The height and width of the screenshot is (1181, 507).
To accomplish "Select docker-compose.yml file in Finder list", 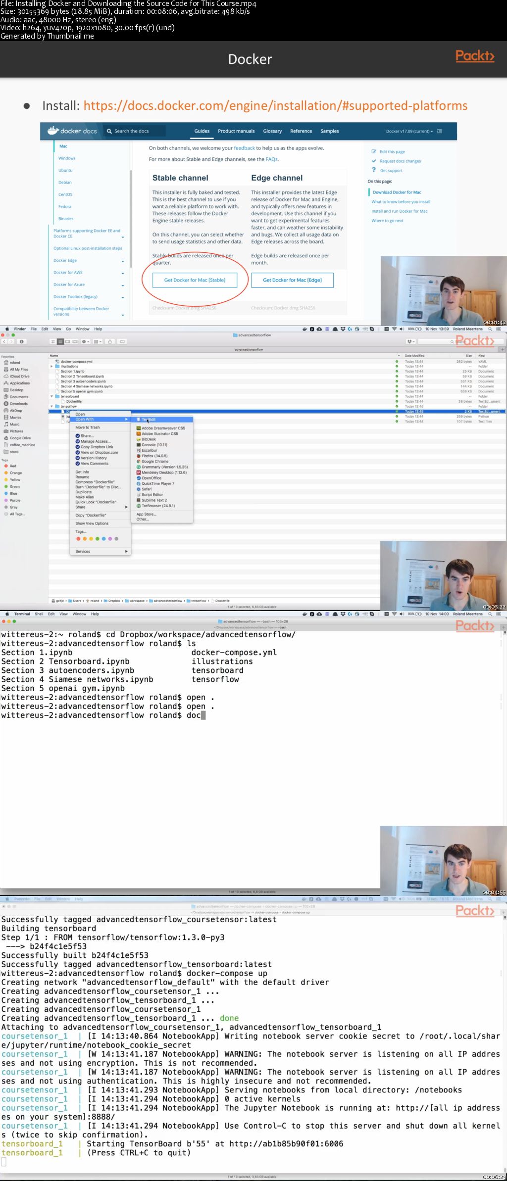I will click(77, 362).
